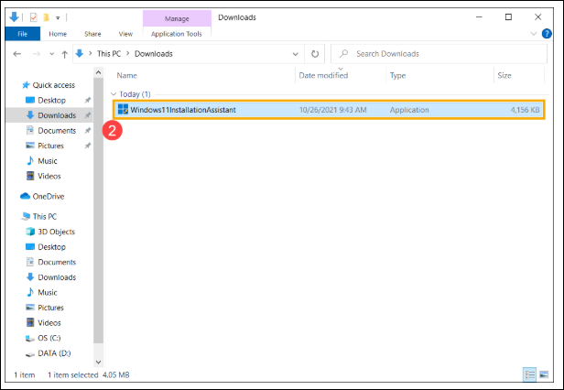564x390 pixels.
Task: Maximize the Downloads window
Action: click(508, 17)
